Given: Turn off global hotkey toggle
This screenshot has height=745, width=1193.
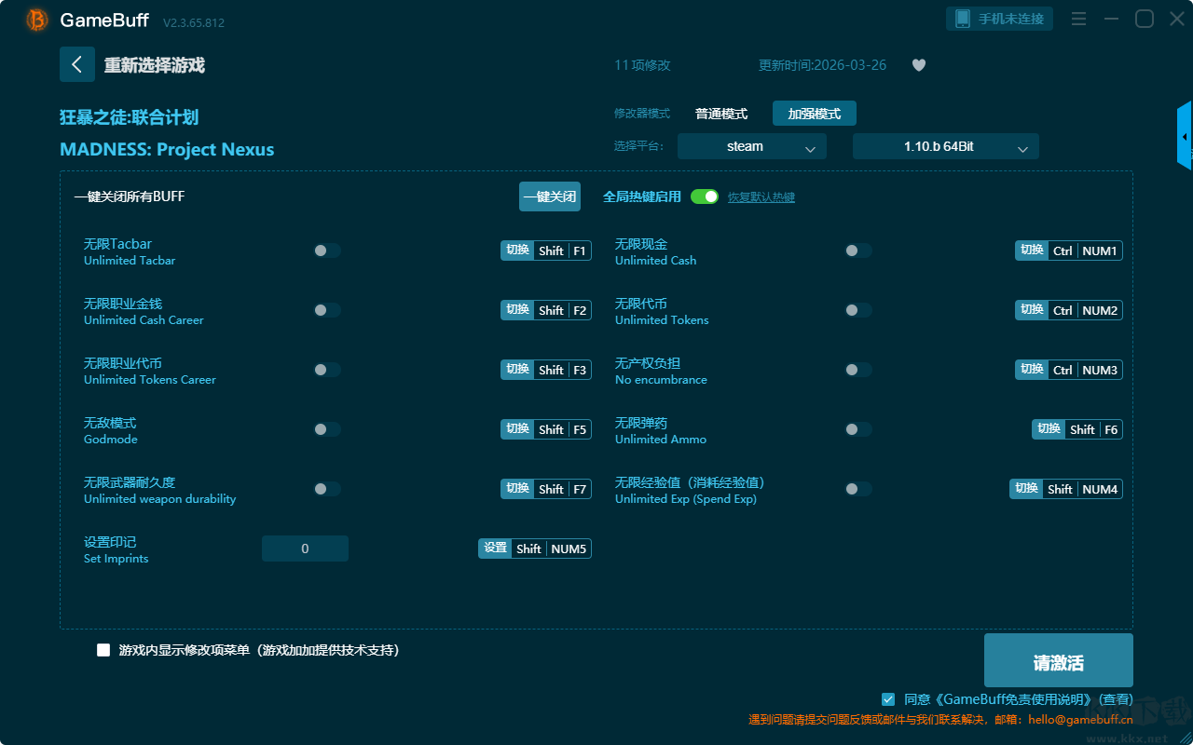Looking at the screenshot, I should point(705,196).
